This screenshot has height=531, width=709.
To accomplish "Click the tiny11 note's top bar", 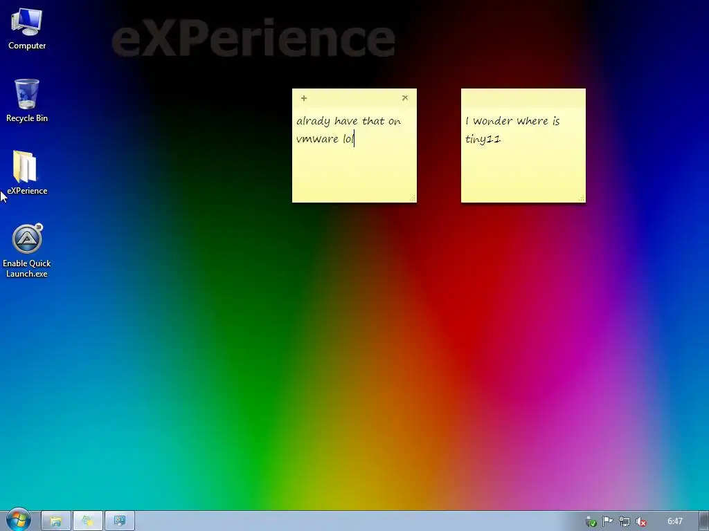I will pos(523,97).
